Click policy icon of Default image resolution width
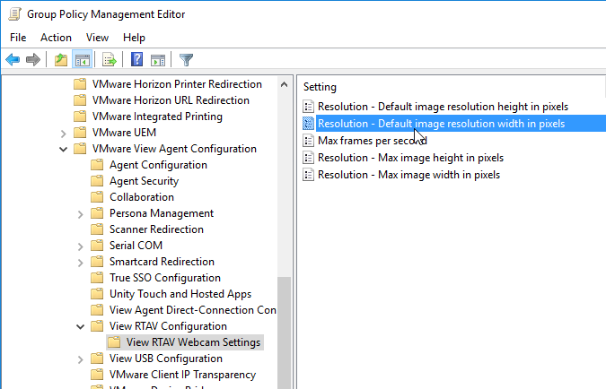Image resolution: width=606 pixels, height=389 pixels. tap(308, 124)
